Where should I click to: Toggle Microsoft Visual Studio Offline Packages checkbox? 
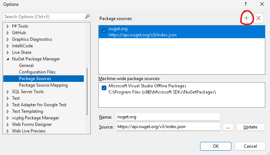point(104,88)
